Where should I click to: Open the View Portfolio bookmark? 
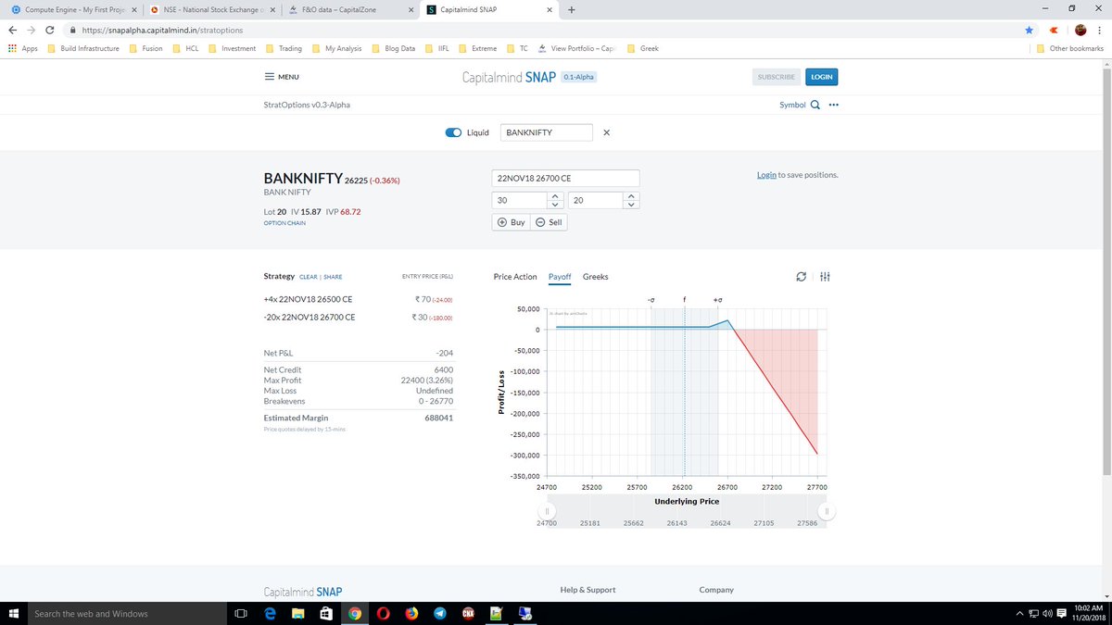[x=575, y=48]
